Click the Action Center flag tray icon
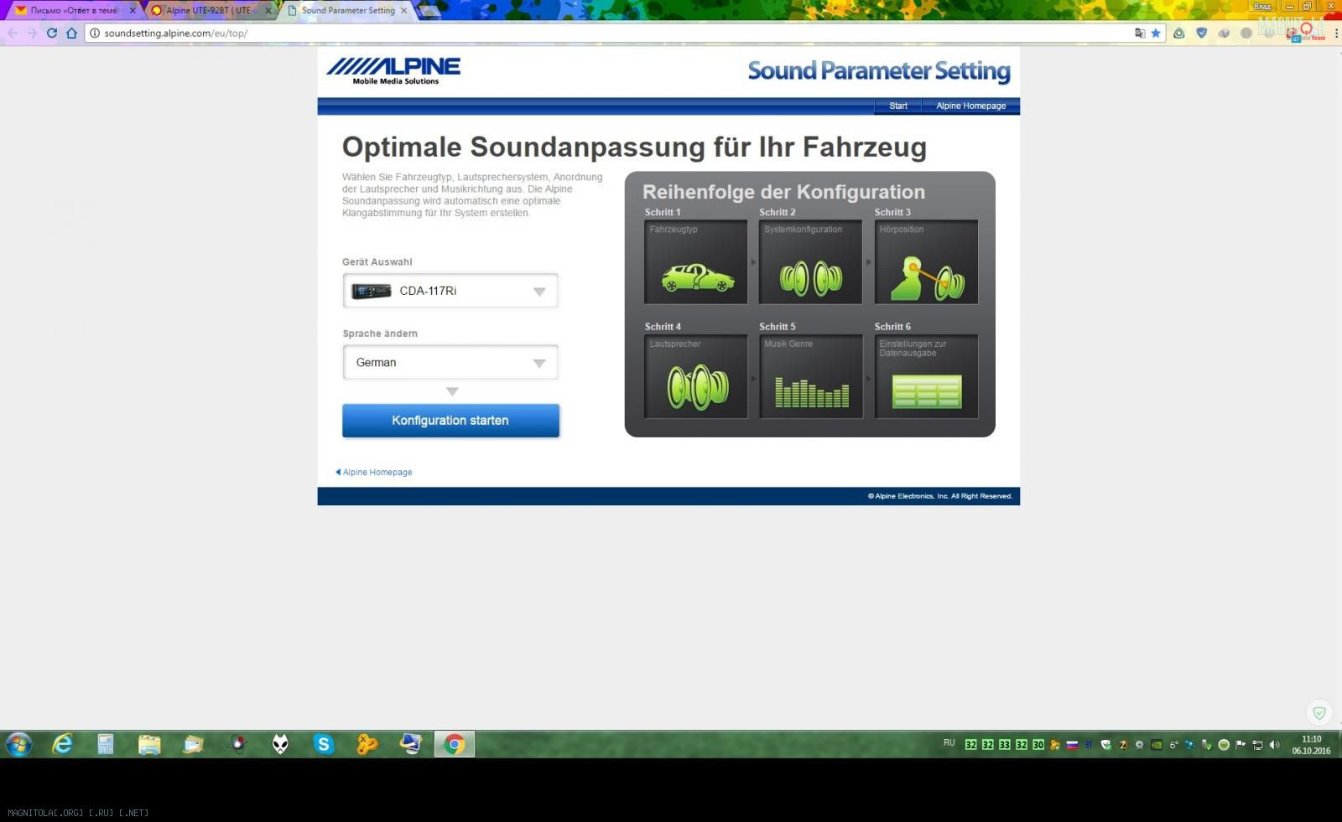The width and height of the screenshot is (1342, 822). pos(1241,744)
